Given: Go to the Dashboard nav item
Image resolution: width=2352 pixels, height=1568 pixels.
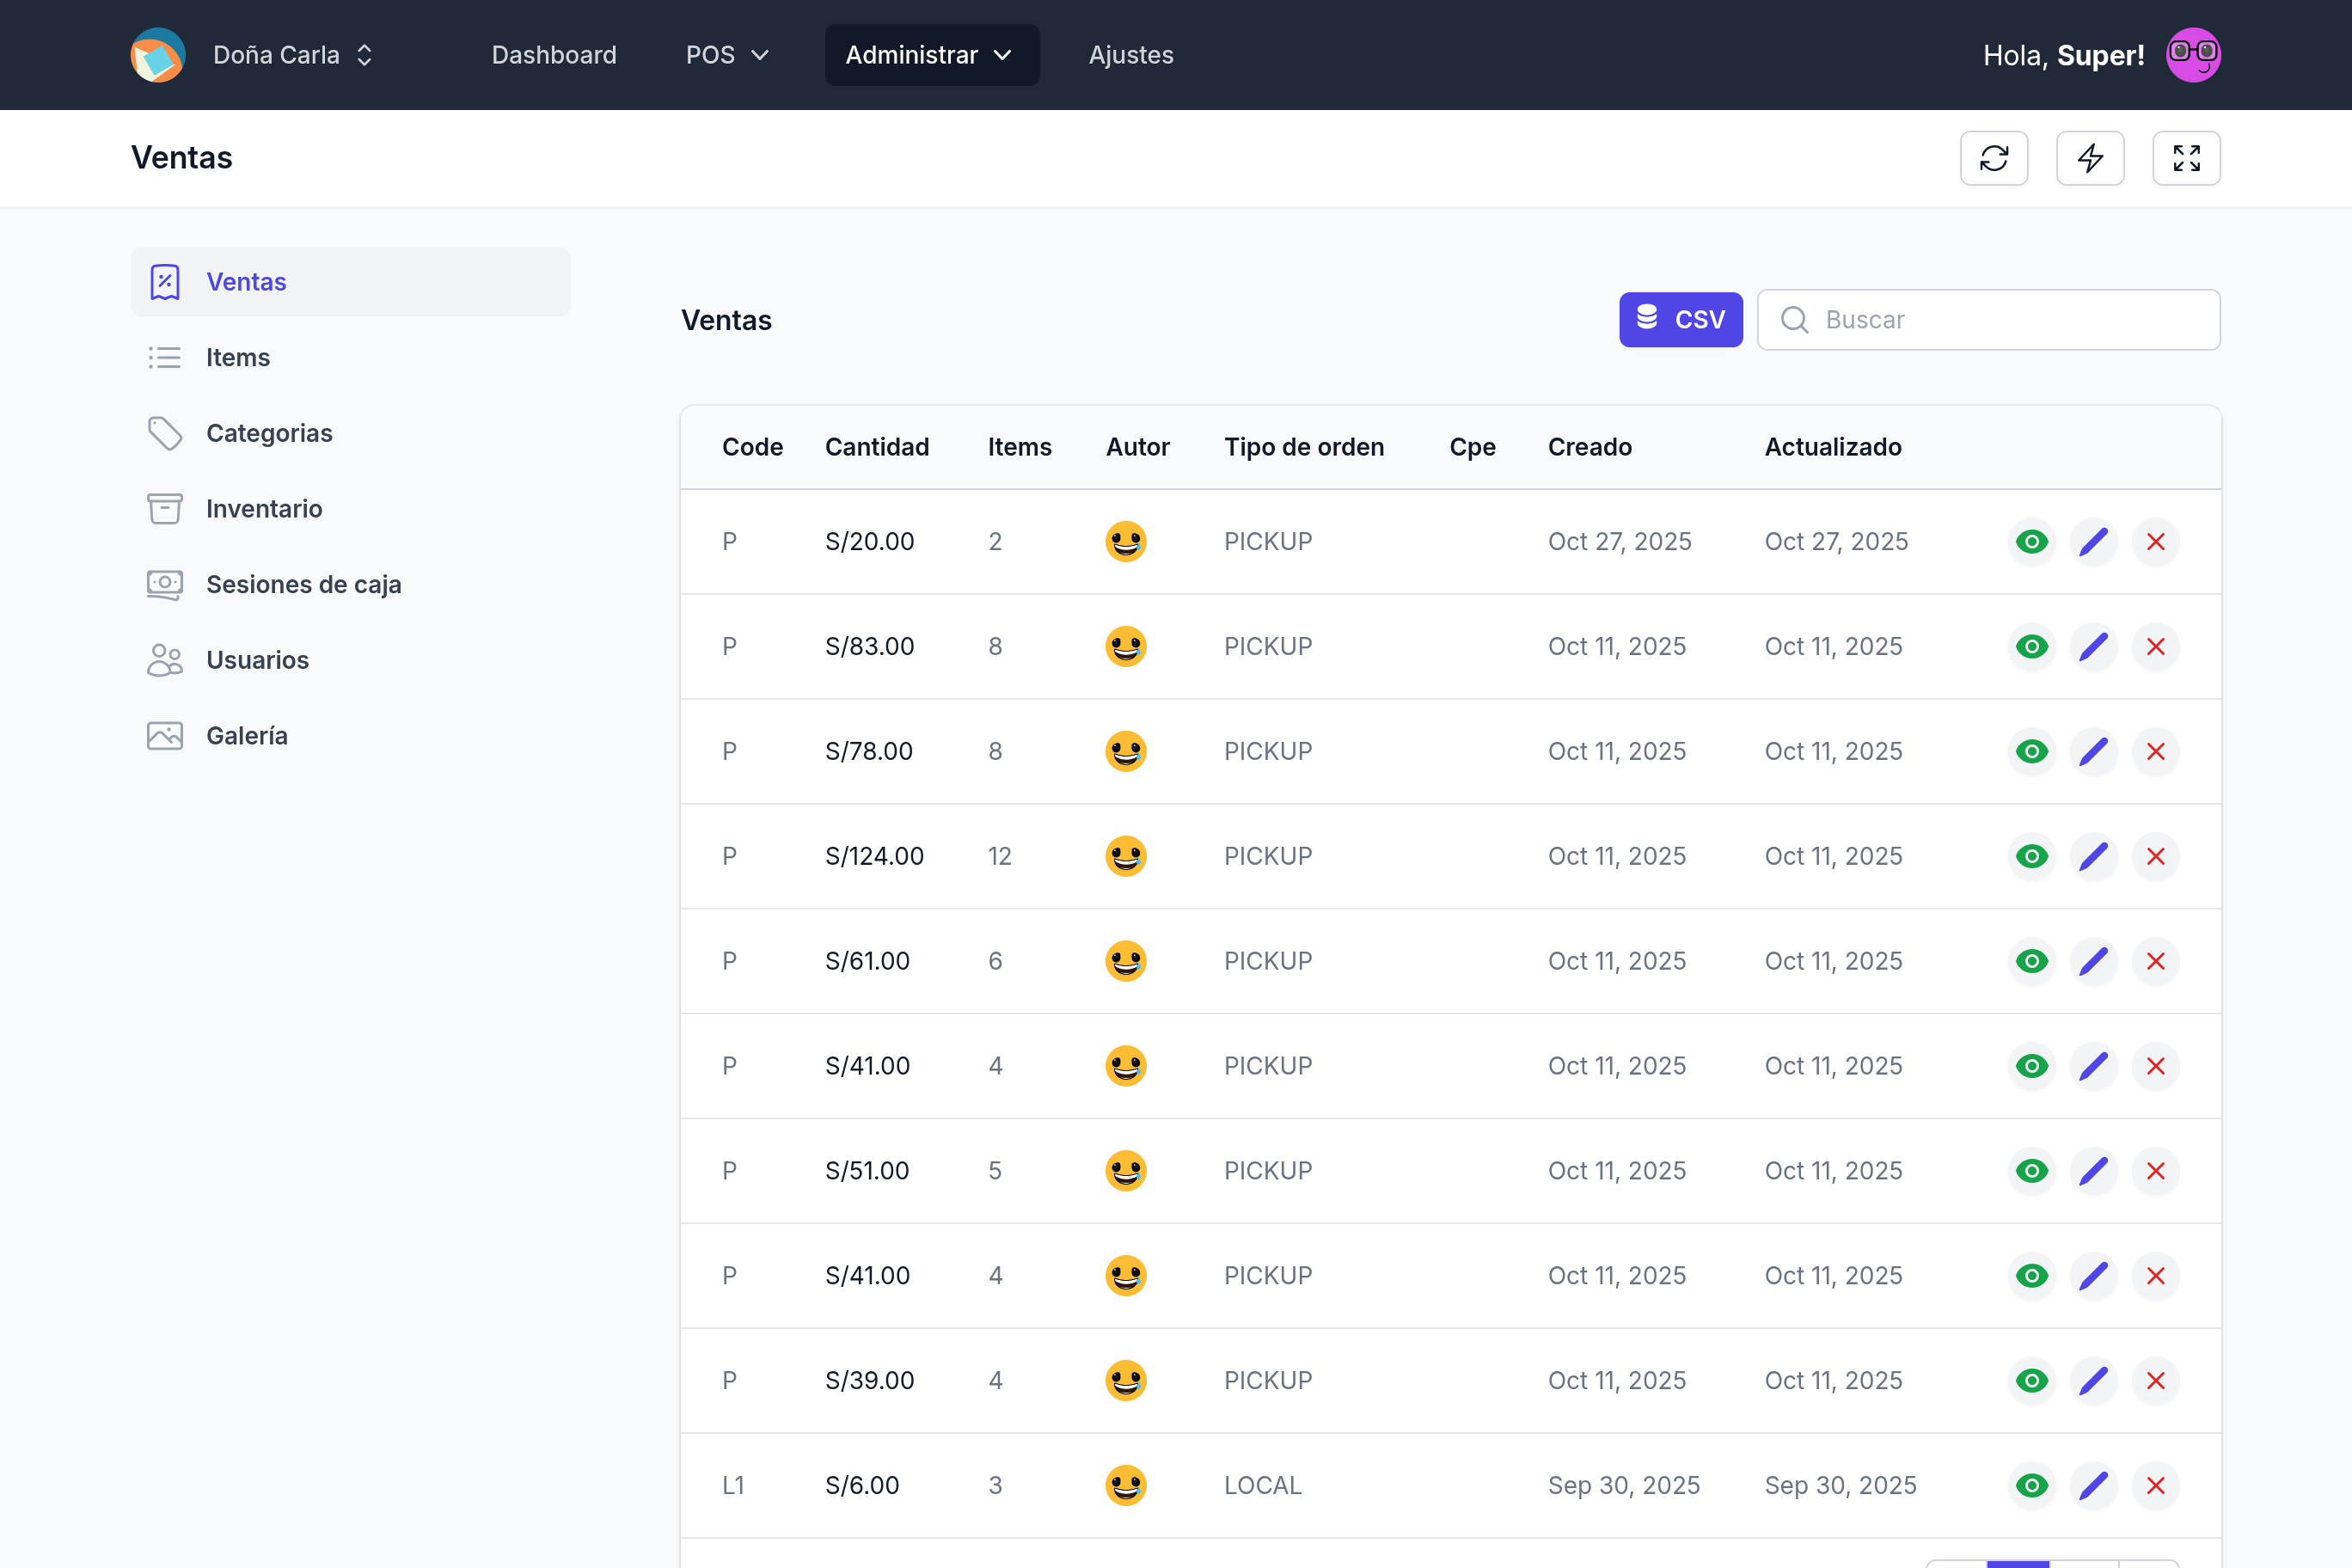Looking at the screenshot, I should (x=554, y=55).
